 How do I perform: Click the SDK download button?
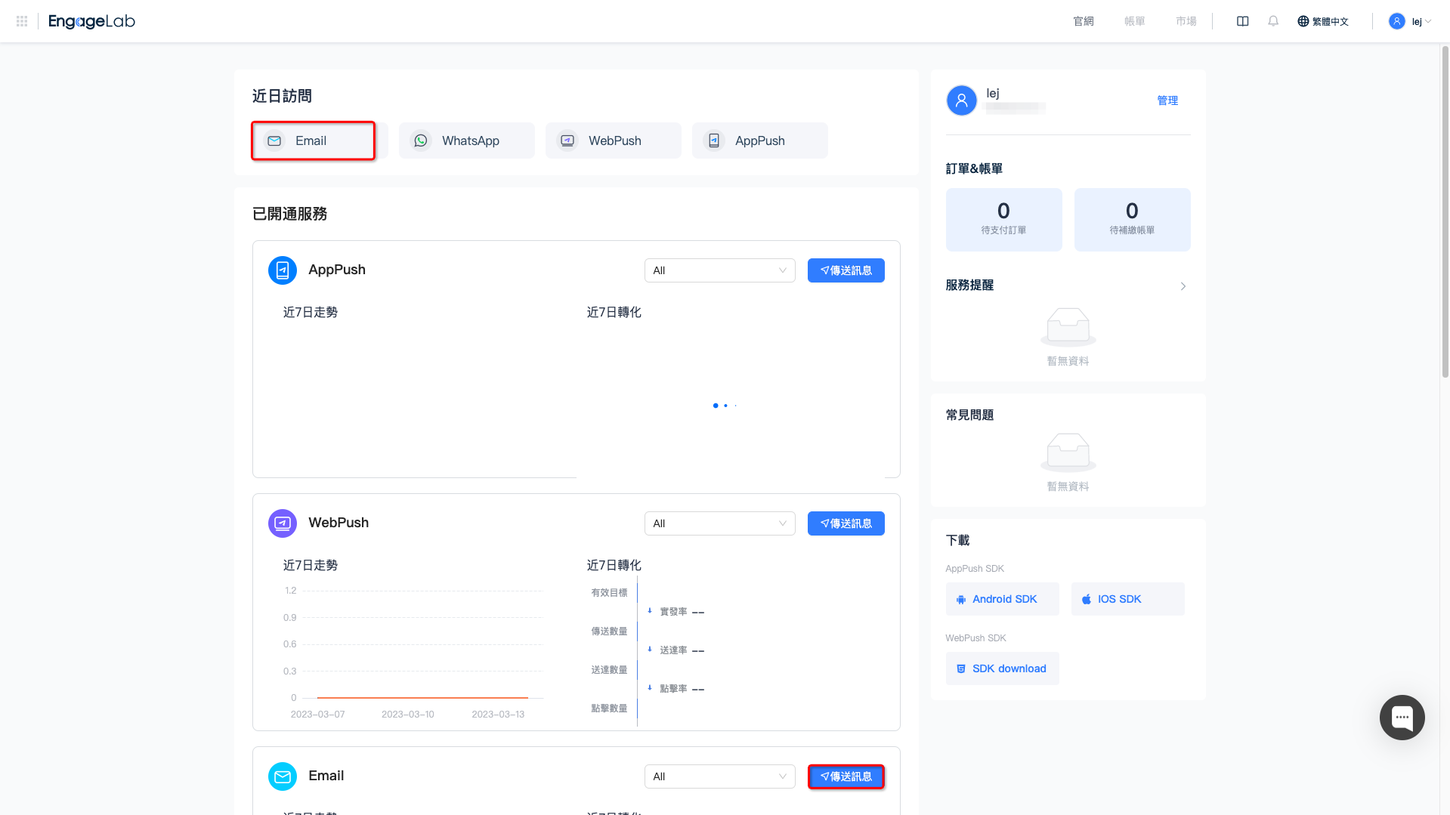click(x=1003, y=668)
